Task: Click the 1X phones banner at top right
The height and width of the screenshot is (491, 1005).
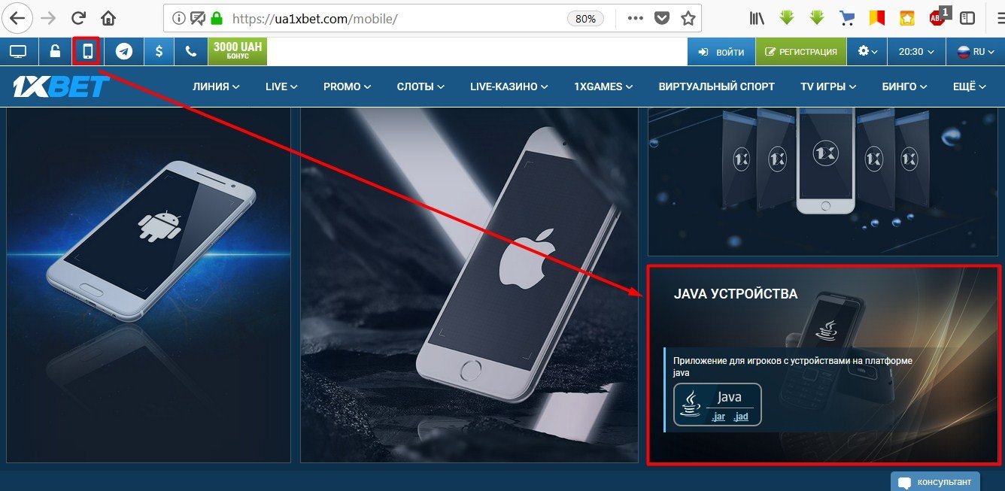Action: click(823, 181)
